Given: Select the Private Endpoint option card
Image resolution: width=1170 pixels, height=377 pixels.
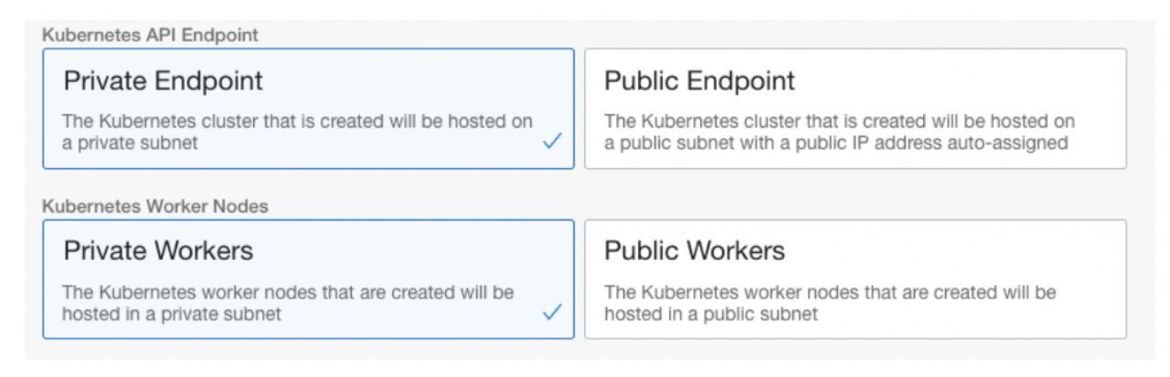Looking at the screenshot, I should [x=308, y=109].
